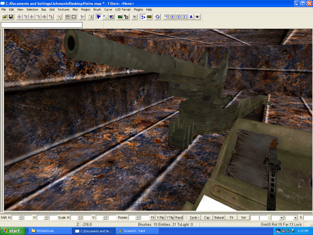
Task: Click the Y-axis rotate toolbar icon
Action: coord(38,17)
